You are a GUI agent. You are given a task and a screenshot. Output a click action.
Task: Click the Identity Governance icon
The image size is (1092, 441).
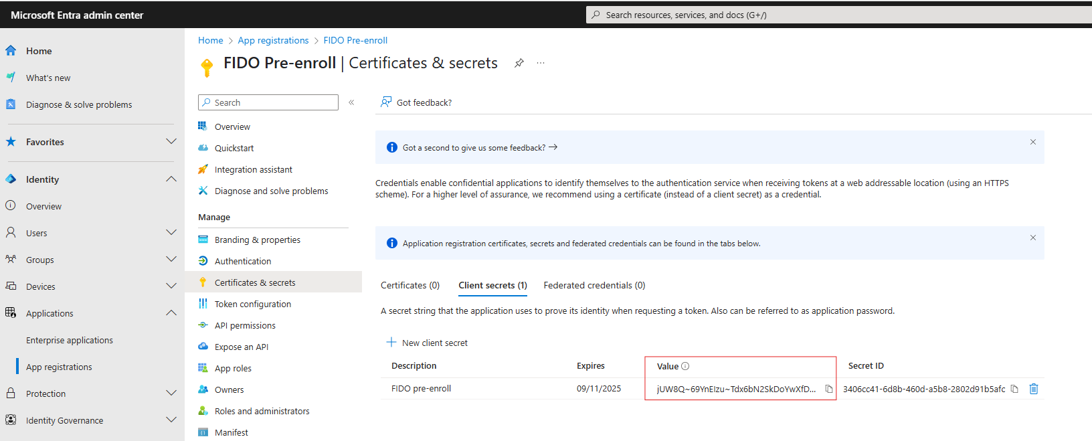pos(11,420)
